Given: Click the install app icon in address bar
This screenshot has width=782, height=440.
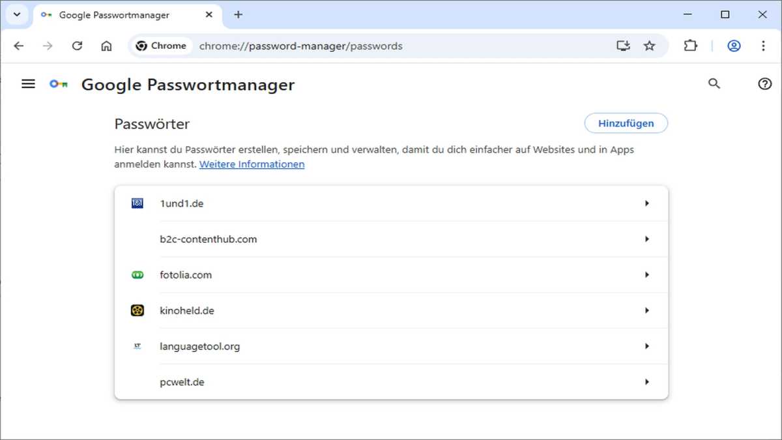Looking at the screenshot, I should [623, 46].
